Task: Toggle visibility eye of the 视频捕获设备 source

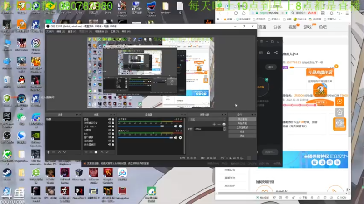Action: tap(110, 123)
